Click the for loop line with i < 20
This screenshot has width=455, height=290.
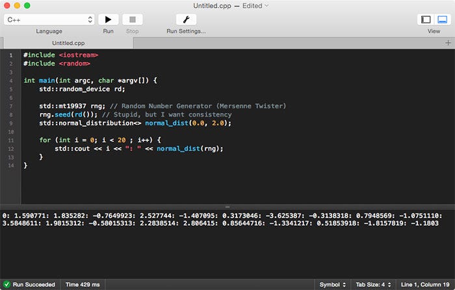tap(100, 140)
